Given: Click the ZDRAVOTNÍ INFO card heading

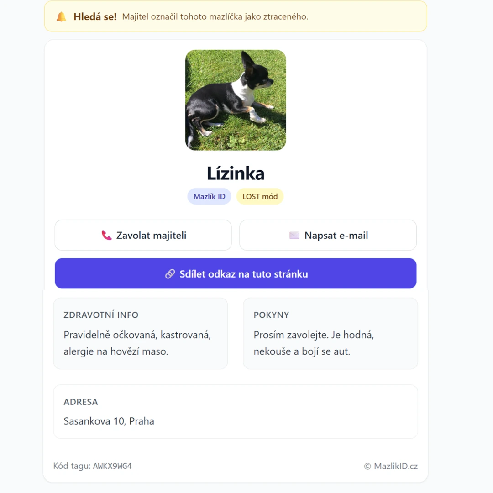Looking at the screenshot, I should click(101, 315).
